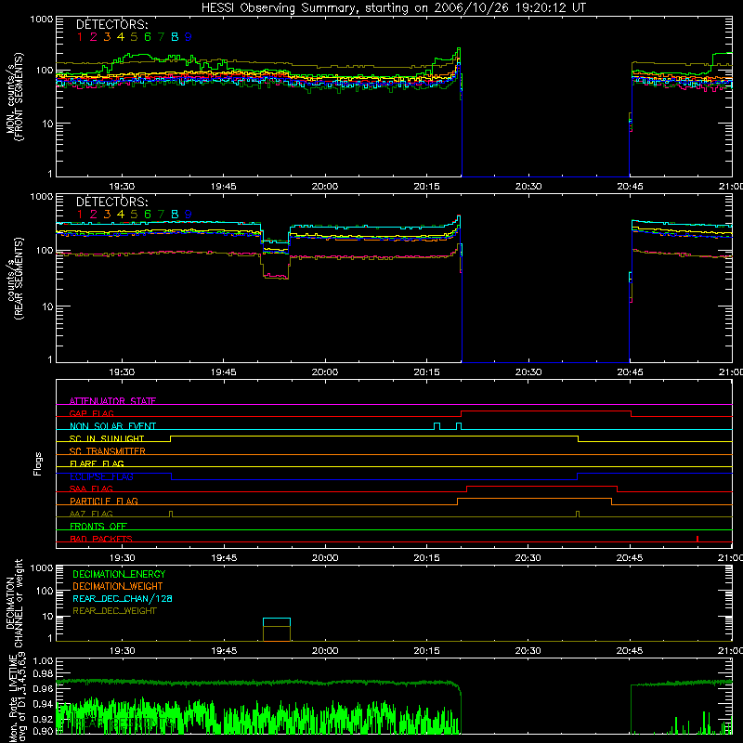The width and height of the screenshot is (743, 743).
Task: Select olive detector 5 in front segments legend
Action: click(x=134, y=36)
